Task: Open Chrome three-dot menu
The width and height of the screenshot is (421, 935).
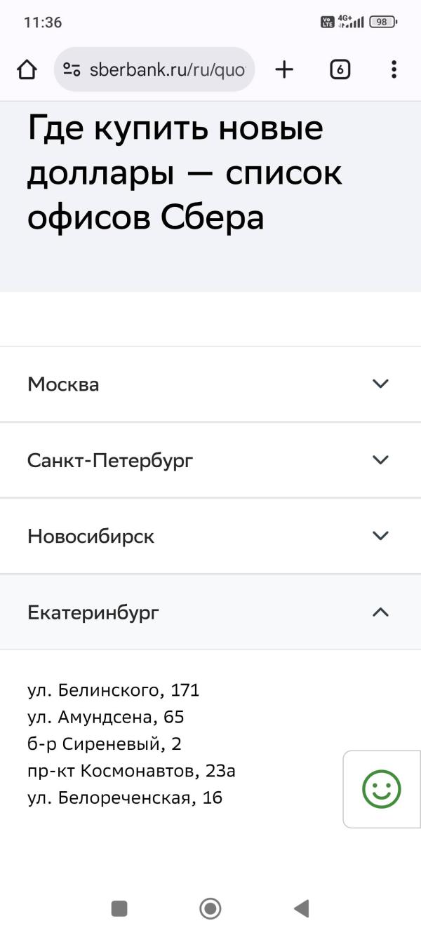Action: 394,69
